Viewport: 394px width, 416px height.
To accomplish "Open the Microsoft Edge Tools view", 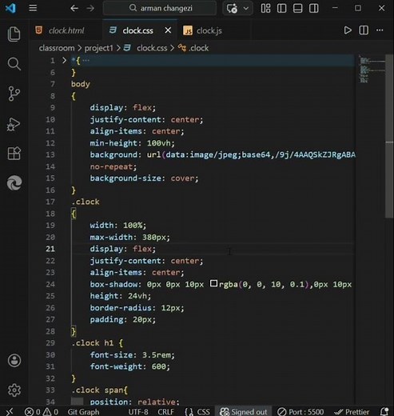I will coord(14,182).
